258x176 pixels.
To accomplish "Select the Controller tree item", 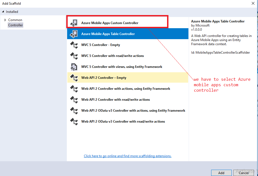I will pyautogui.click(x=15, y=25).
